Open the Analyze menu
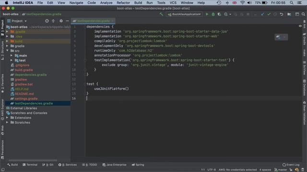 pos(106,3)
